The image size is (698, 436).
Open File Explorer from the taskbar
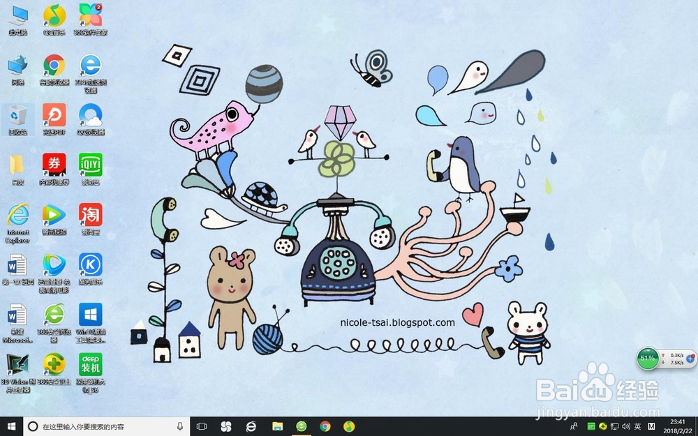pos(277,426)
